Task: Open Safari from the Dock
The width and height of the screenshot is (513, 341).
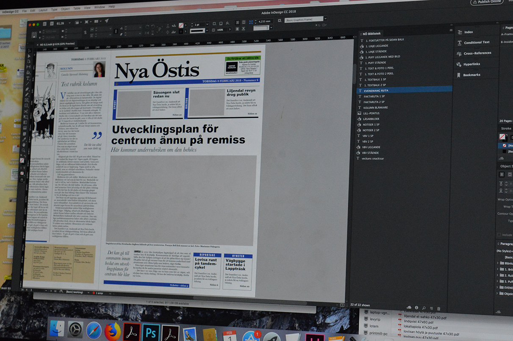Action: 94,330
